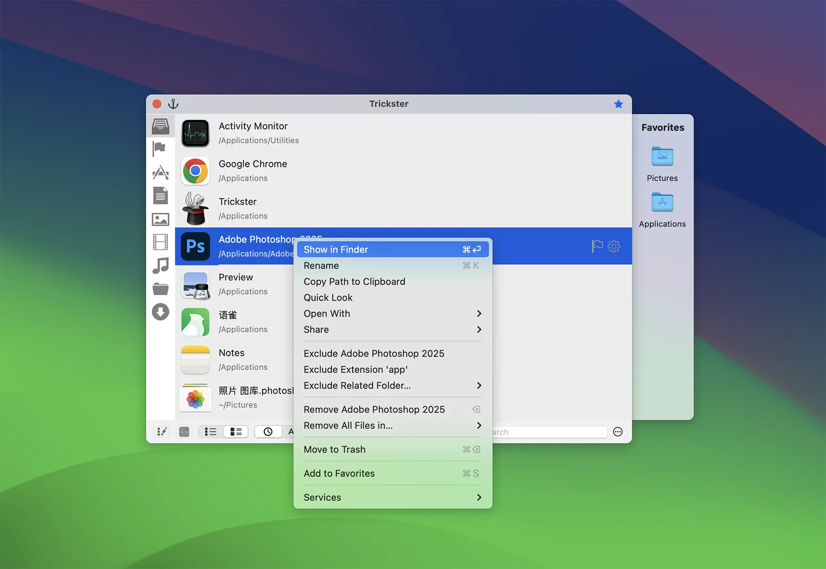The height and width of the screenshot is (569, 826).
Task: Select the Movies filter sidebar icon
Action: click(x=160, y=242)
